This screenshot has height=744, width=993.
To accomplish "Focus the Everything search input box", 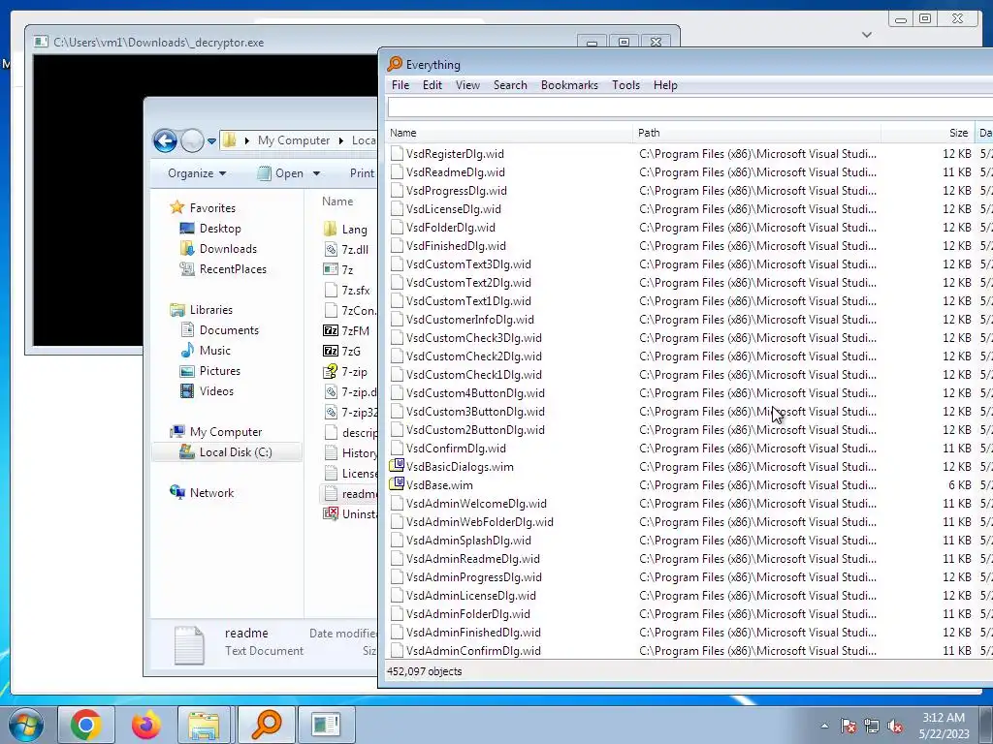I will [690, 107].
